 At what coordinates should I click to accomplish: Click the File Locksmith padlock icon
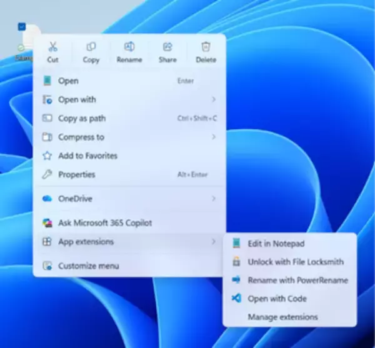tap(236, 262)
